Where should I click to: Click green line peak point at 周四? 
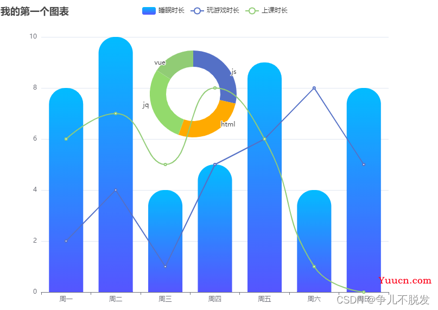pyautogui.click(x=215, y=88)
